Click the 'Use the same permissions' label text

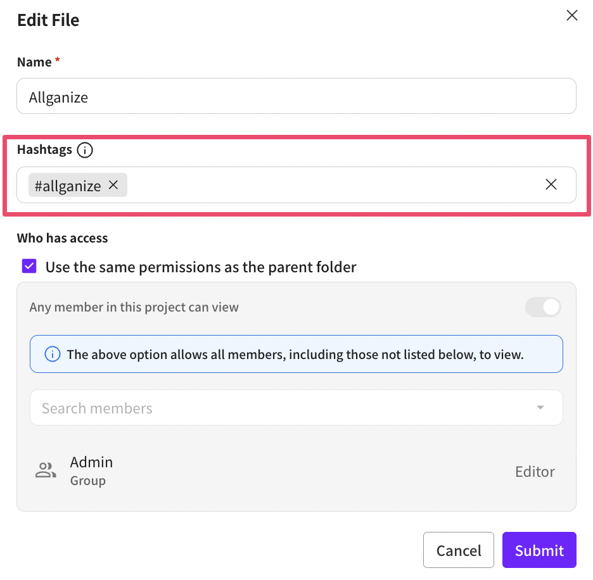[x=201, y=267]
